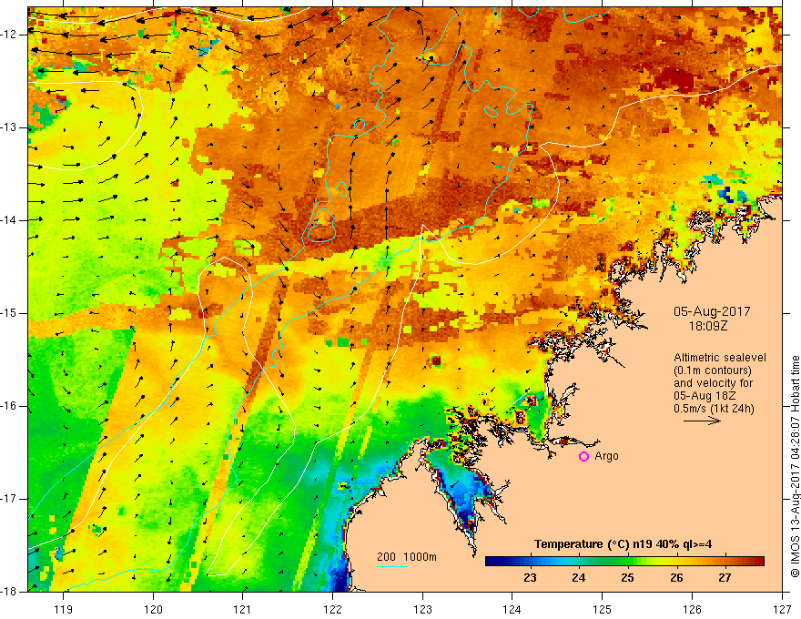Click the 'and velocity for' legend line
This screenshot has height=619, width=801.
tap(713, 383)
